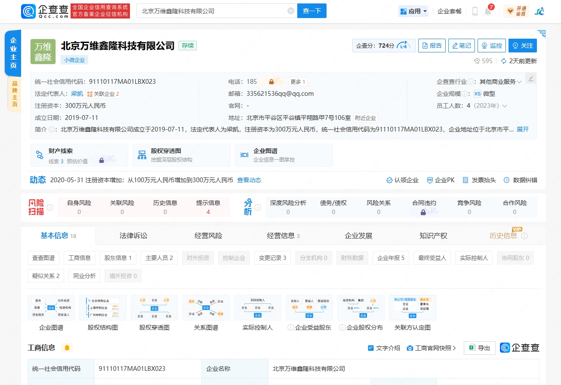Switch to the 经营风险 tab
The height and width of the screenshot is (385, 561).
tap(208, 235)
